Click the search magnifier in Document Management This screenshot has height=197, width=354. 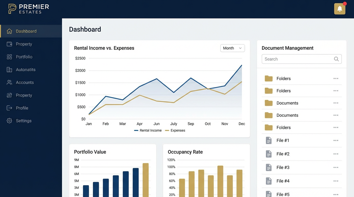point(336,59)
